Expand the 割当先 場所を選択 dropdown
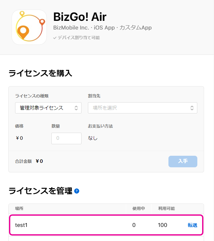This screenshot has width=214, height=241. pos(142,108)
